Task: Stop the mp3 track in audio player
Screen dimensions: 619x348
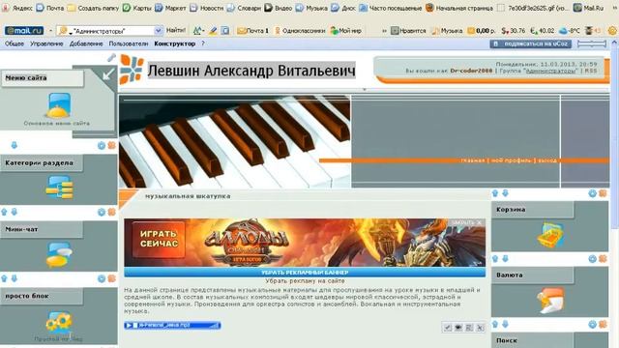Action: (135, 326)
